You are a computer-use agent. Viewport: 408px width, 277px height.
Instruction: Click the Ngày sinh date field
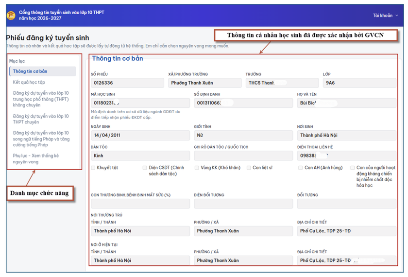click(x=140, y=136)
